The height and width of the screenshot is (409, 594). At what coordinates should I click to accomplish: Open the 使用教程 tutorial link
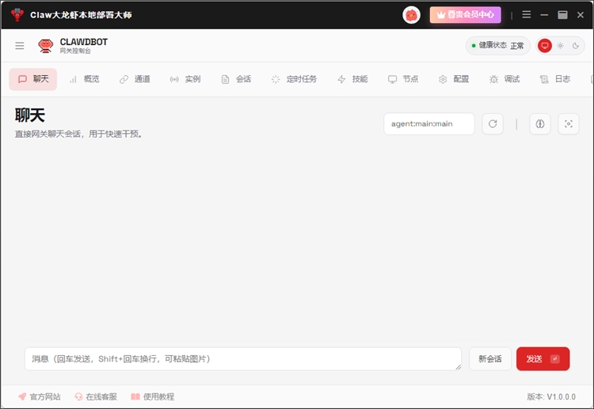point(153,396)
